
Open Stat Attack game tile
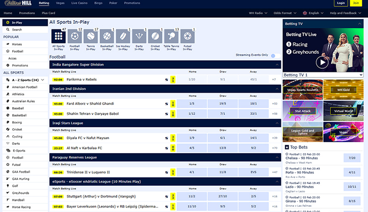pyautogui.click(x=303, y=111)
